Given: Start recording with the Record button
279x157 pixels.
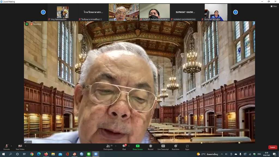Looking at the screenshot, I should point(150,147).
